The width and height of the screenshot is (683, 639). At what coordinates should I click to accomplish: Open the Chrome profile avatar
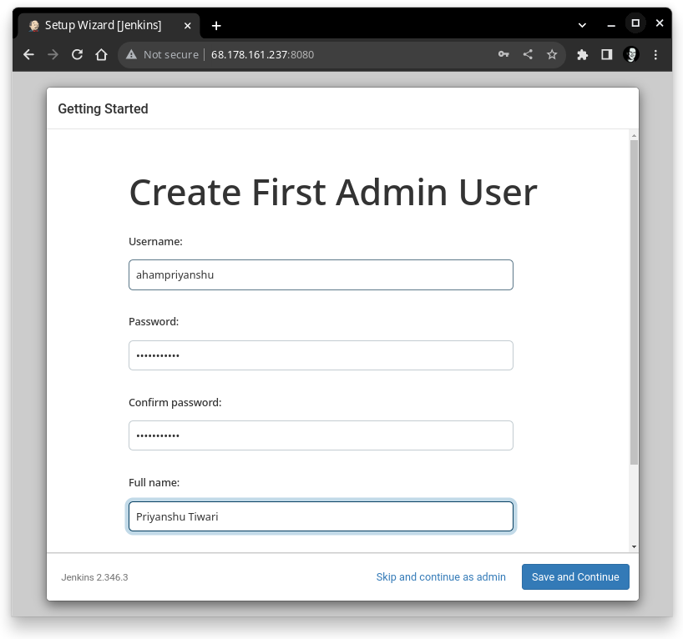631,54
